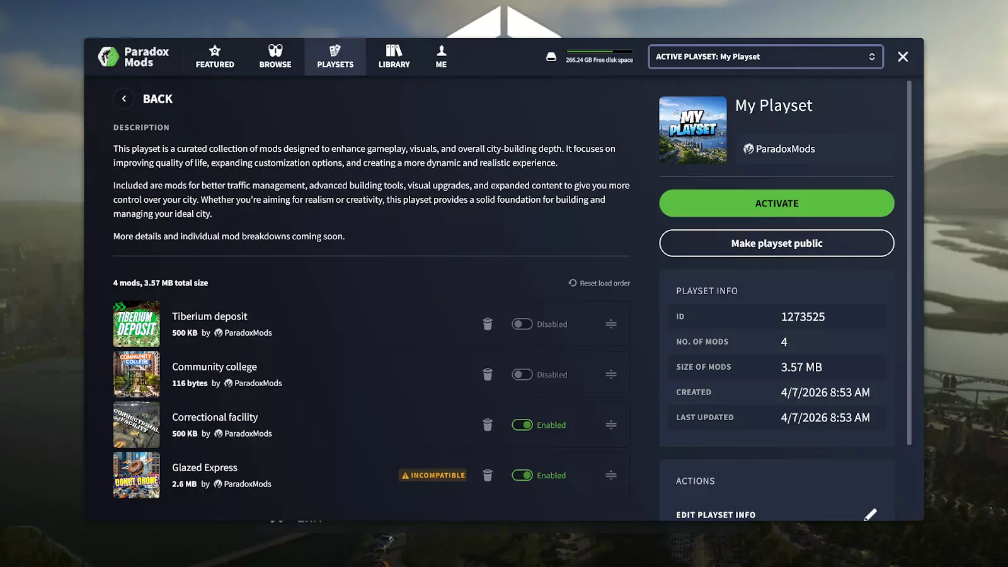The image size is (1008, 567).
Task: Click the My Playset cover thumbnail
Action: tap(693, 130)
